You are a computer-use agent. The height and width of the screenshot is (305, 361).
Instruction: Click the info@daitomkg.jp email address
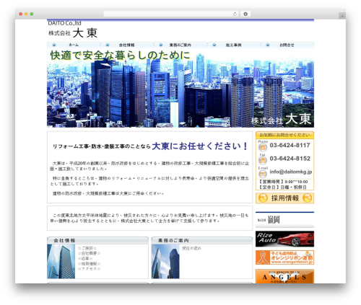(x=291, y=172)
